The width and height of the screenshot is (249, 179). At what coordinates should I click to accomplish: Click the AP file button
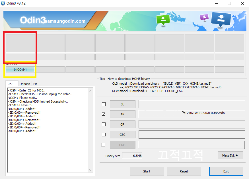[x=122, y=114]
